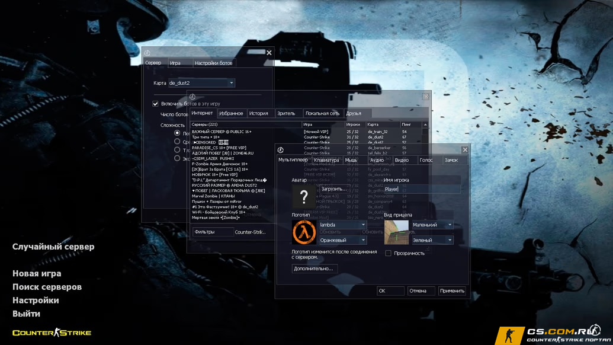Switch to the Клавиатура tab
613x345 pixels.
(x=326, y=160)
